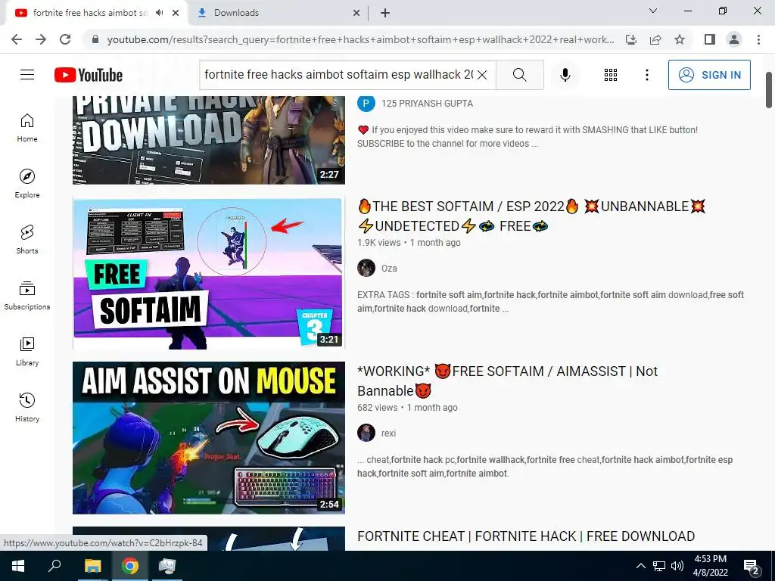Open Library in sidebar
Viewport: 775px width, 581px height.
[x=27, y=352]
